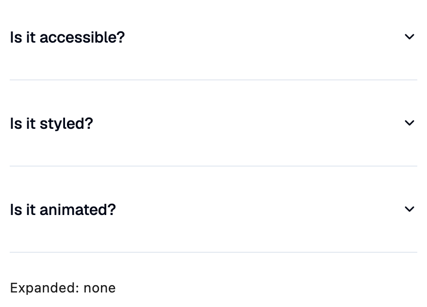Open the third accordion section about animation

(213, 209)
